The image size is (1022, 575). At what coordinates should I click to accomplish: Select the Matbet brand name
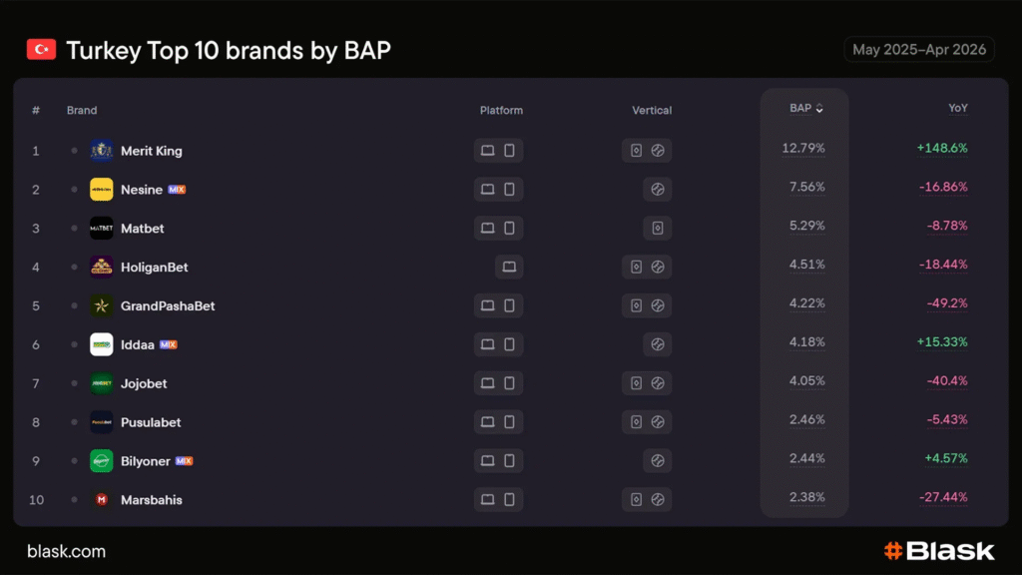142,229
